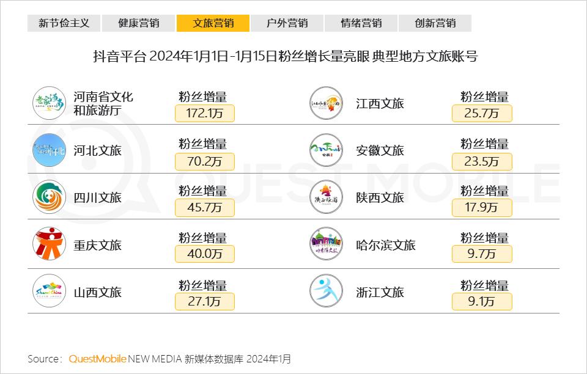Open the 创新营销 tab
The height and width of the screenshot is (374, 587).
tap(435, 23)
